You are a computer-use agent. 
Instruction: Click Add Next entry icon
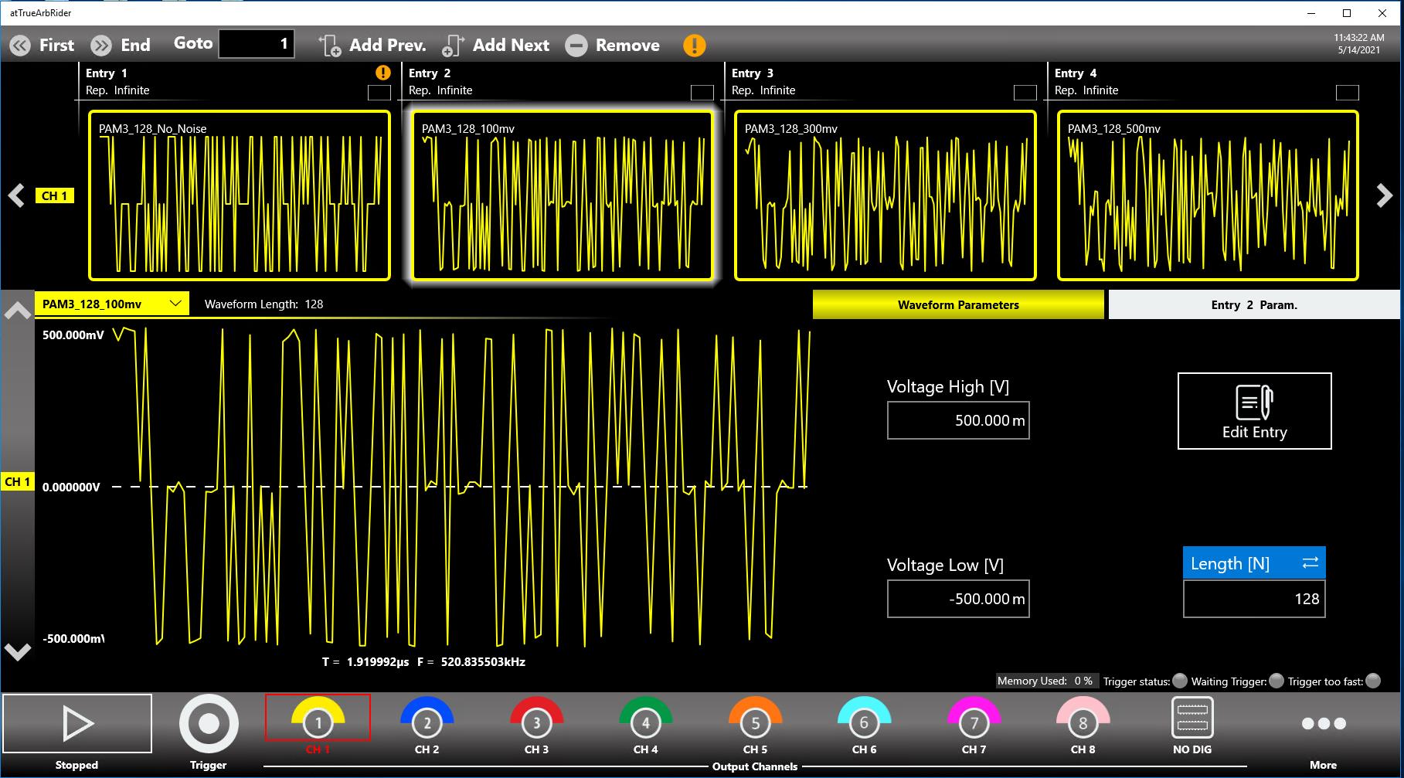[453, 46]
